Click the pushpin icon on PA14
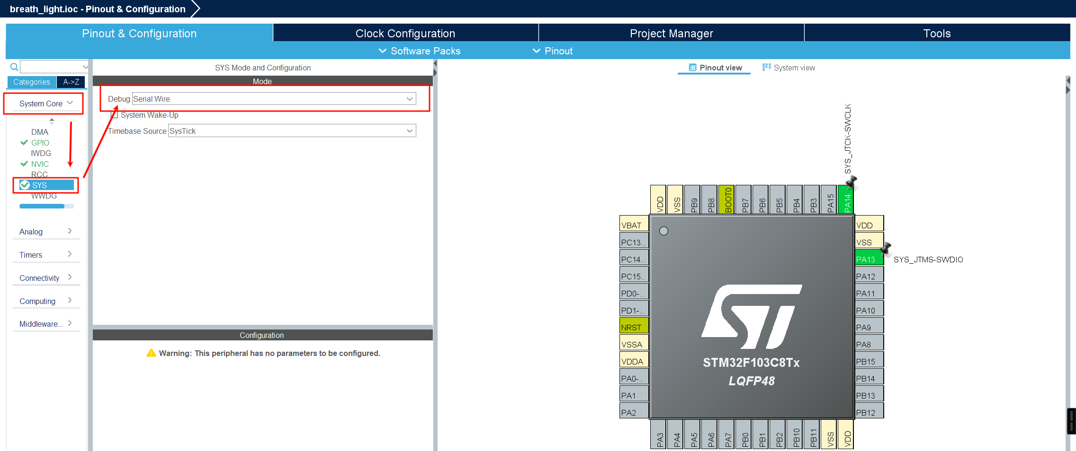This screenshot has width=1076, height=451. (x=851, y=182)
